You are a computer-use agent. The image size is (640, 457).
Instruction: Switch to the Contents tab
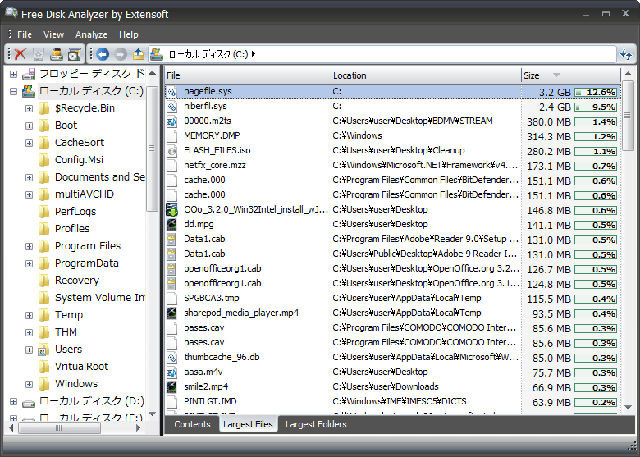pyautogui.click(x=192, y=424)
